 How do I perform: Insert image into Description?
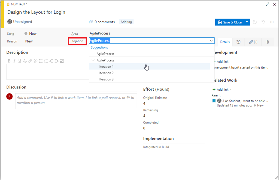click(62, 61)
